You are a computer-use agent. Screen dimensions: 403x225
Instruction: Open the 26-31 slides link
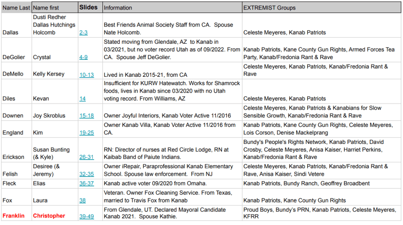(x=87, y=157)
